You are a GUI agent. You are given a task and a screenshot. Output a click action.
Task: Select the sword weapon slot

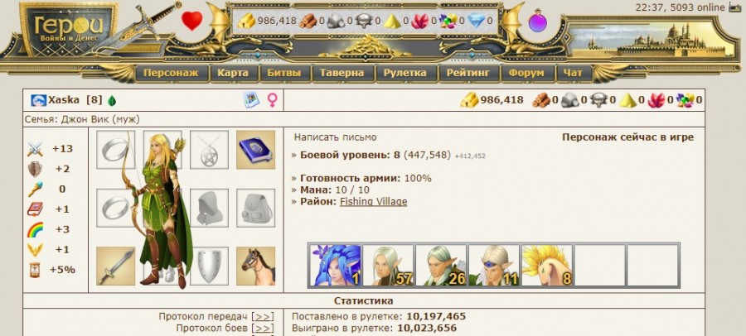115,266
